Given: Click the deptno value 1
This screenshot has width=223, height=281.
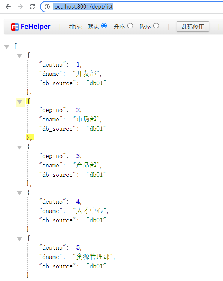Looking at the screenshot, I should [x=78, y=64].
